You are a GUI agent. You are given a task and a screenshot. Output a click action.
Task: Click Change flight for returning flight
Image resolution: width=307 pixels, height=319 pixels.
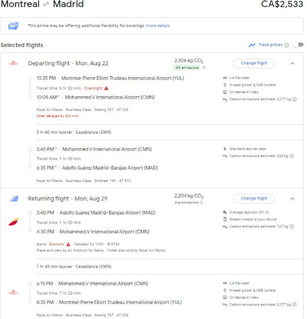pyautogui.click(x=254, y=198)
